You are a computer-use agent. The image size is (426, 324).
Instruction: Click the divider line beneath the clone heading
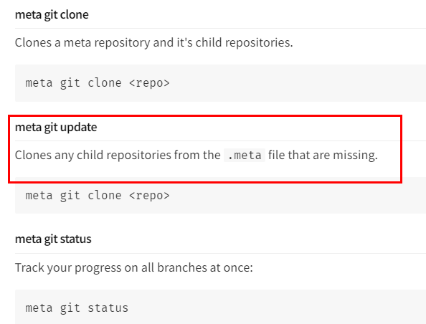[220, 28]
